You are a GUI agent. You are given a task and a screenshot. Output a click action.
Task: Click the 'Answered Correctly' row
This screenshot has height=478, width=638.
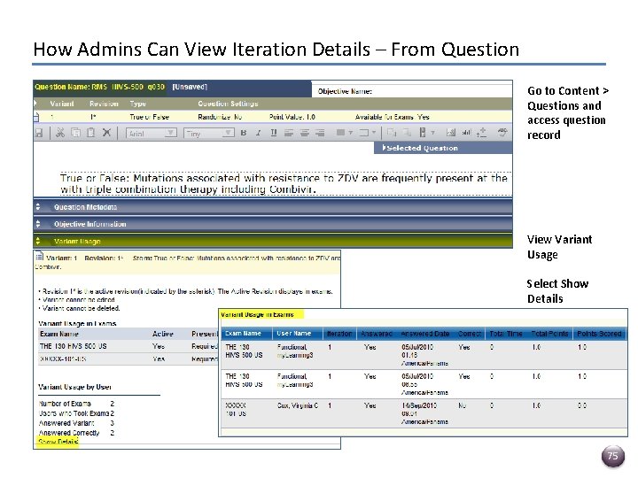(x=76, y=433)
